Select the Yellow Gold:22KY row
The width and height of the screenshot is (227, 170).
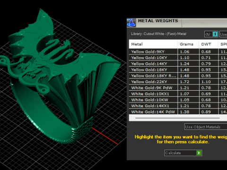(x=178, y=82)
